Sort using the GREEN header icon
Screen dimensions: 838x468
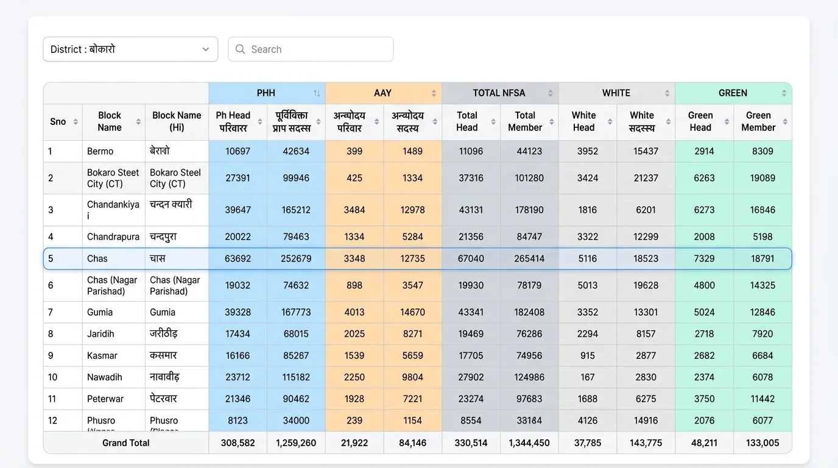coord(784,93)
